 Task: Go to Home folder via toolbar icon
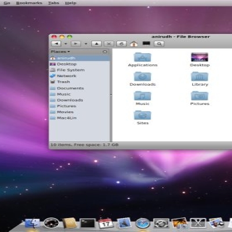pos(134,43)
